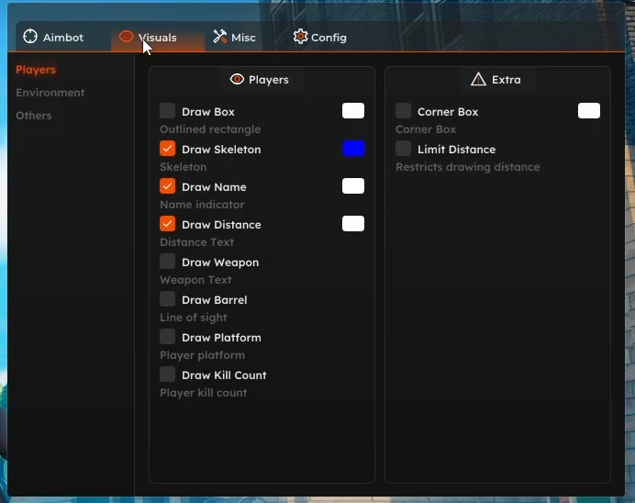Enable the Limit Distance checkbox

pyautogui.click(x=404, y=149)
